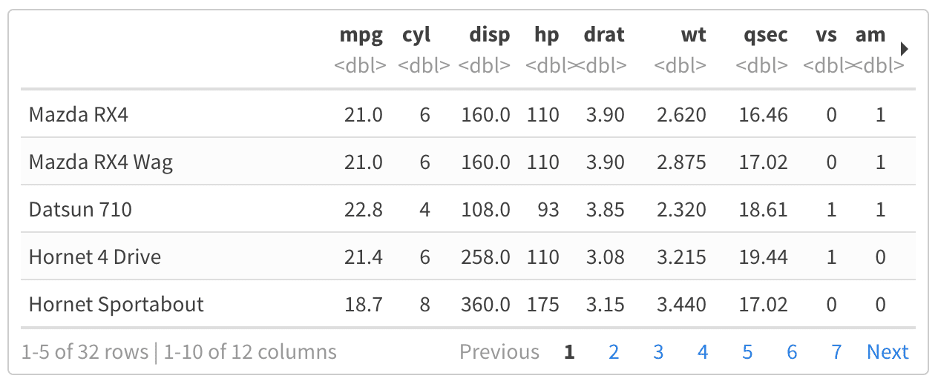938x387 pixels.
Task: Jump to page 3
Action: 658,351
